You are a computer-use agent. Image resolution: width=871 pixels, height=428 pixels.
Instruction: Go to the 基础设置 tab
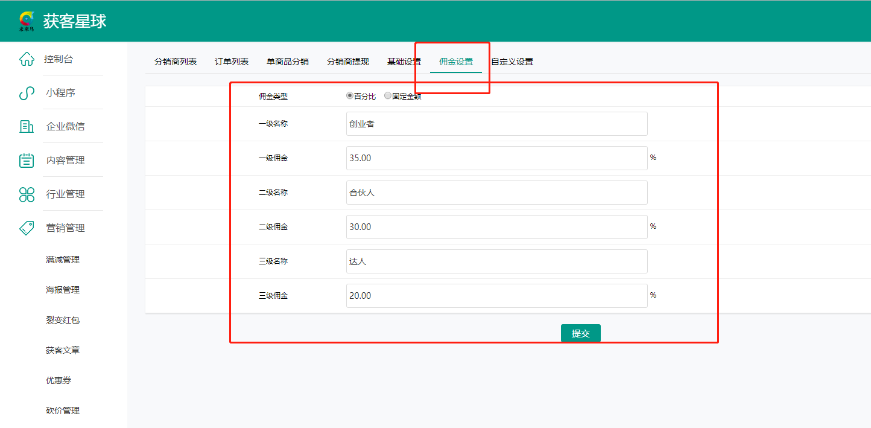click(x=404, y=62)
